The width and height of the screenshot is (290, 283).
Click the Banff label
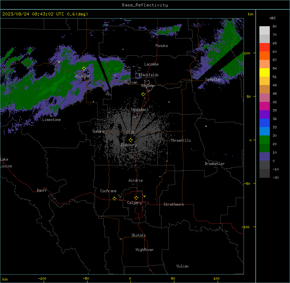[42, 191]
